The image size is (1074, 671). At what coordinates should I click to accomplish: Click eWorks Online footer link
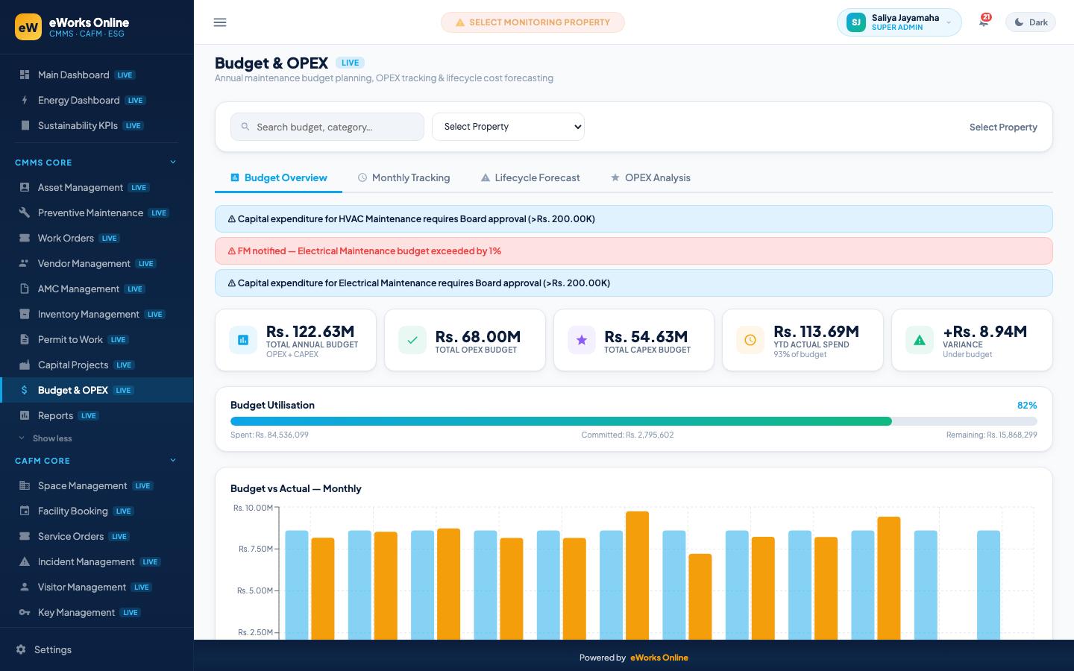pos(659,658)
